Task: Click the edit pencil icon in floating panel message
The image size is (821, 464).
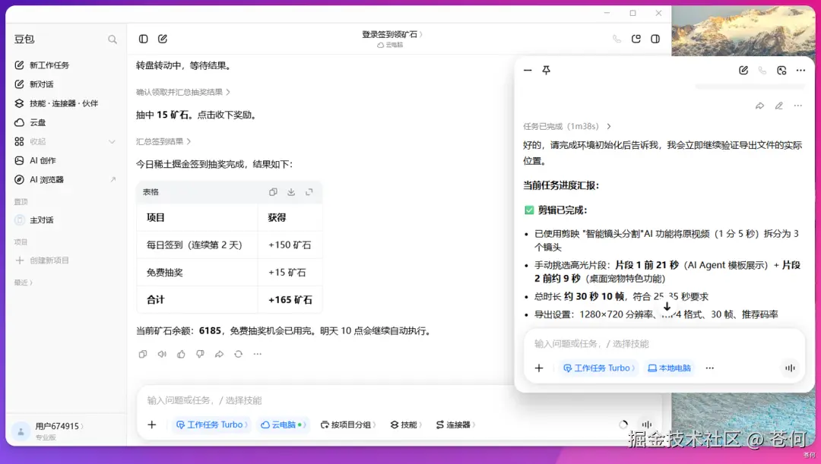Action: click(x=778, y=106)
